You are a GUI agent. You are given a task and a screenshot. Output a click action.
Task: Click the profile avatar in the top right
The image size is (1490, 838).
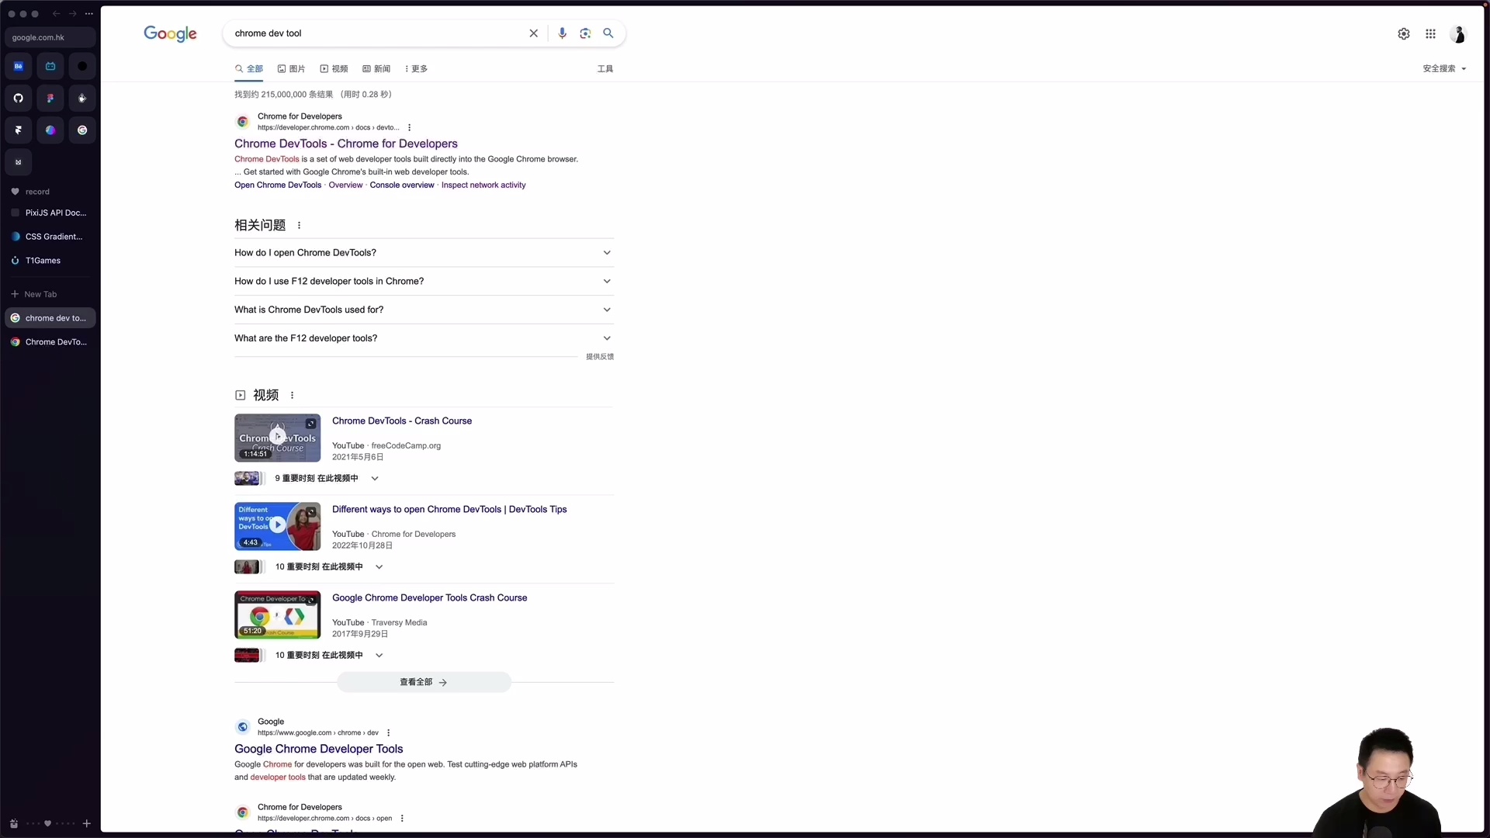pos(1459,34)
